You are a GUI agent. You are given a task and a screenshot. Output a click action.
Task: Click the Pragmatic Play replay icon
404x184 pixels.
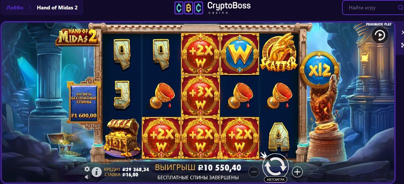(380, 35)
